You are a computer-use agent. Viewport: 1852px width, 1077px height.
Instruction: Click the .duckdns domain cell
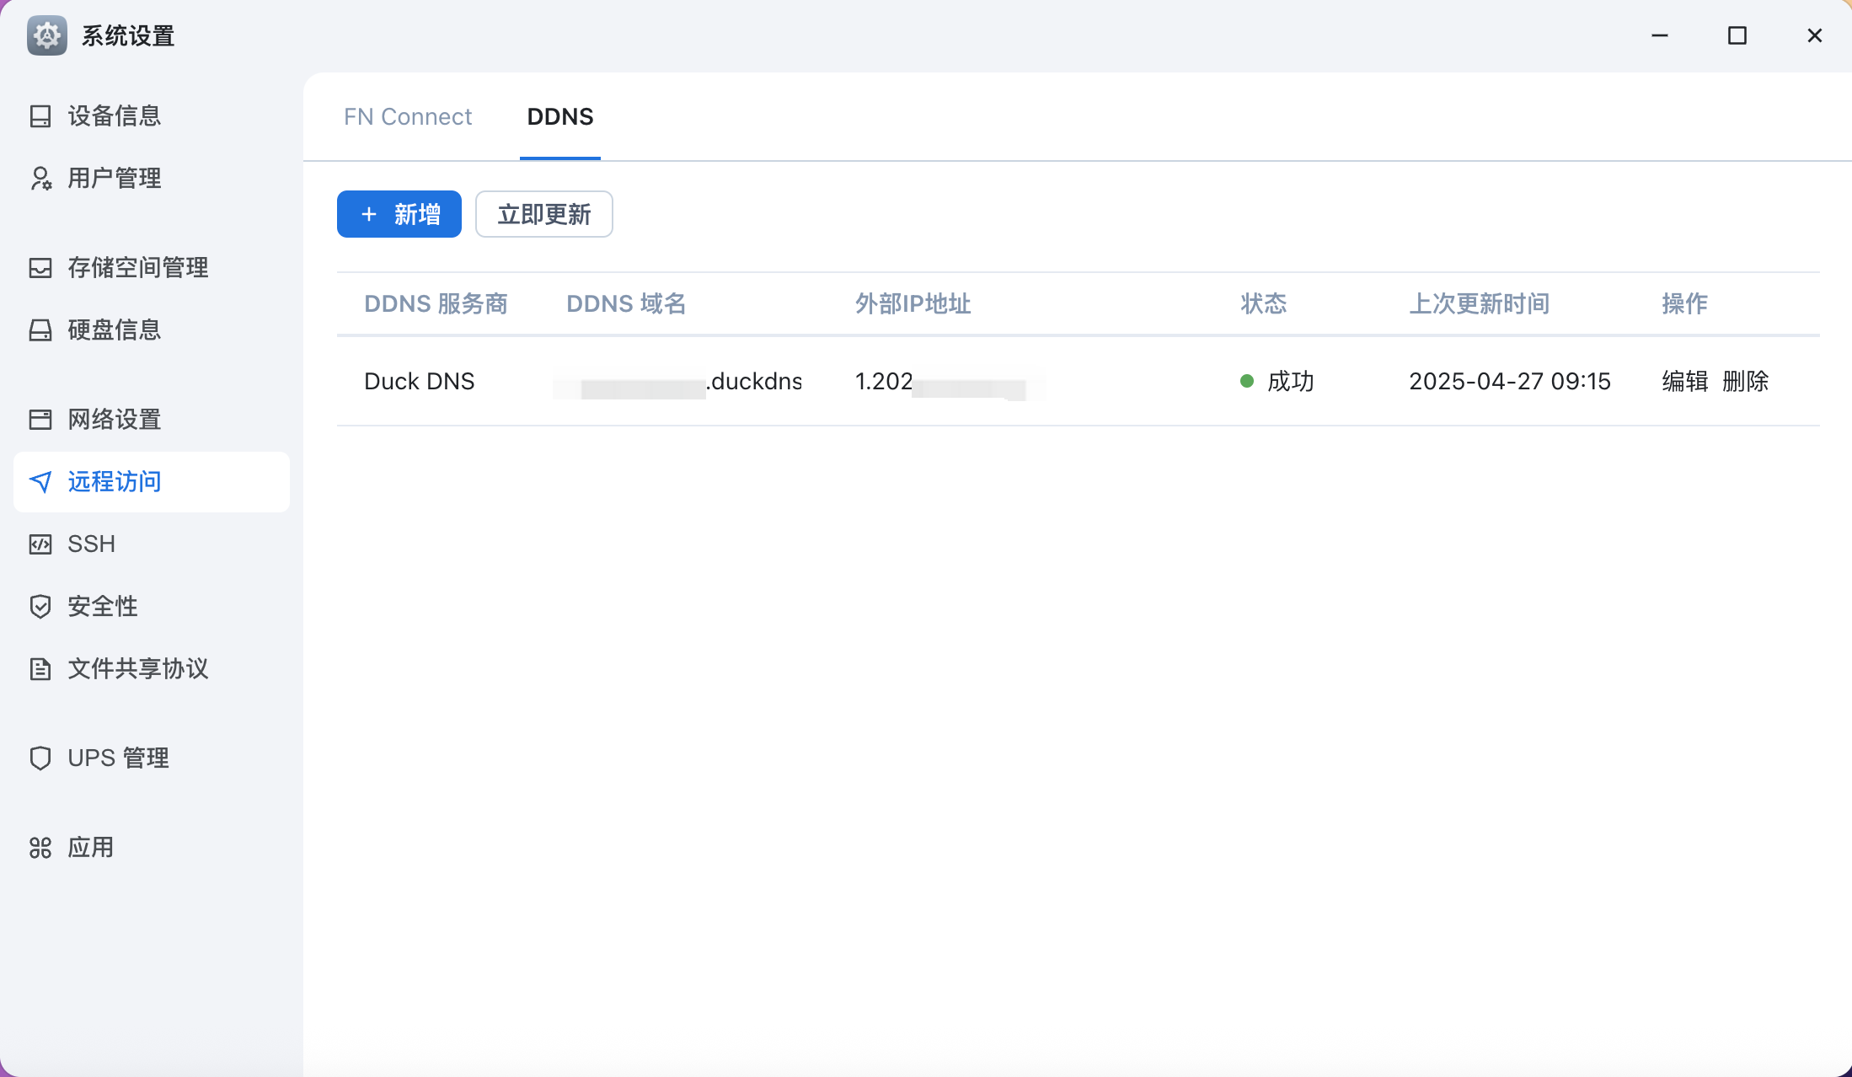point(677,383)
